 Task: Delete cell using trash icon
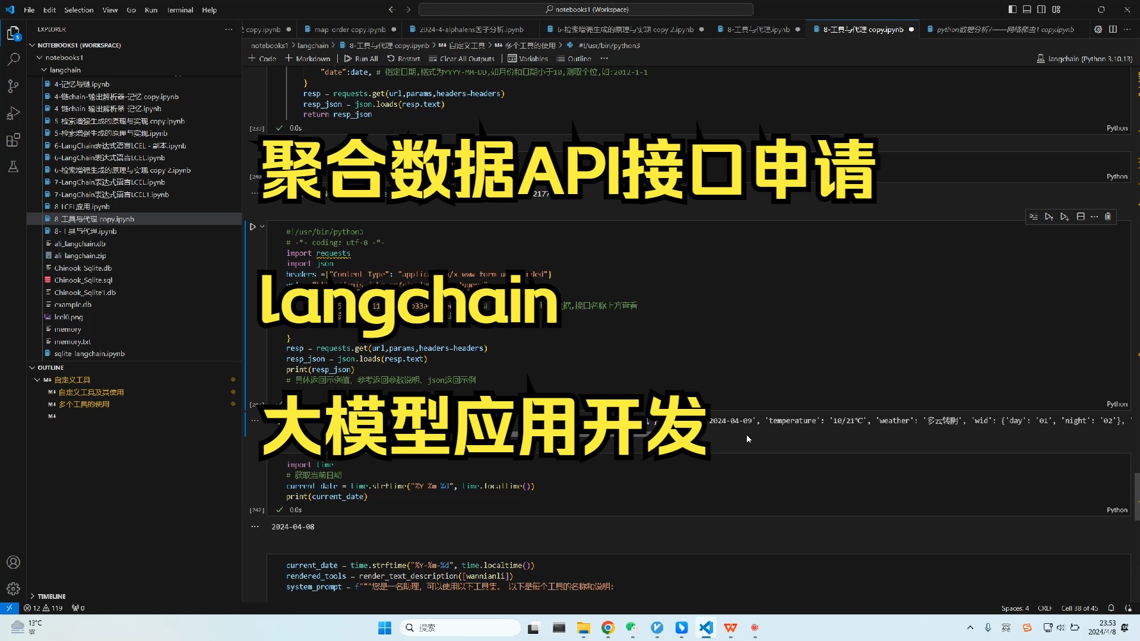[x=1108, y=217]
